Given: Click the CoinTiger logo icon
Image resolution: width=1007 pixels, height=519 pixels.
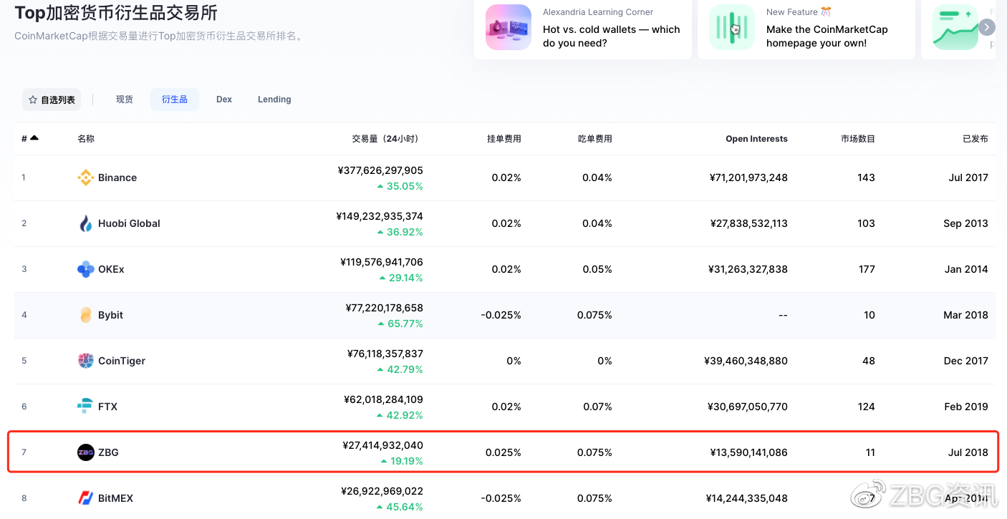Looking at the screenshot, I should coord(86,361).
